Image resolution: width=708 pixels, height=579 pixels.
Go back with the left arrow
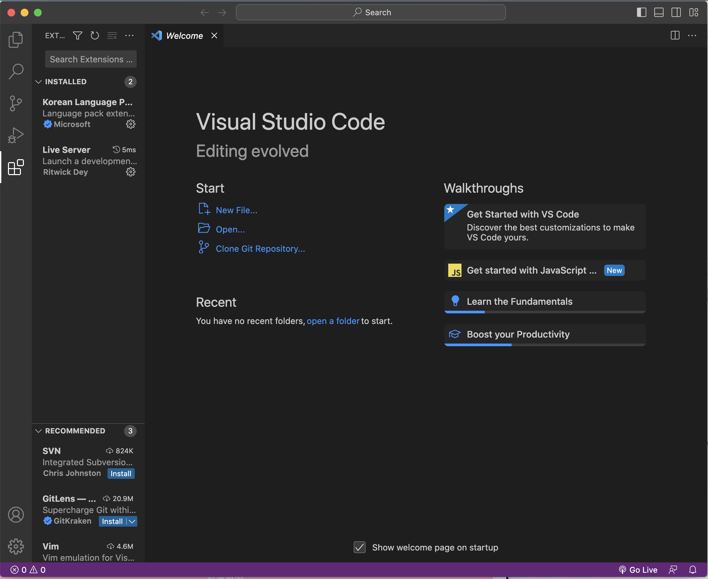pos(204,13)
